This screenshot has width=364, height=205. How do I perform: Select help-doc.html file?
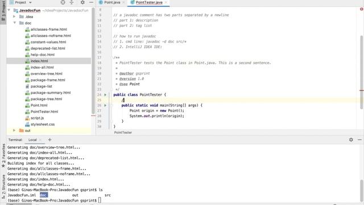(x=43, y=55)
